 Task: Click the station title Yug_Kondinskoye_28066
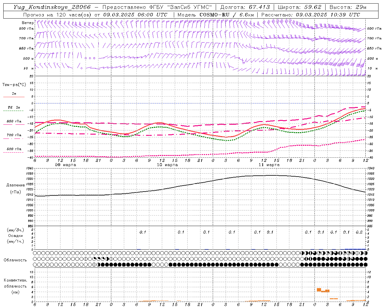(52, 7)
